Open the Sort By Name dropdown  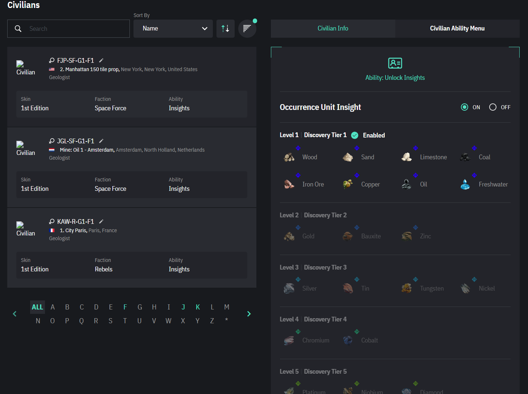tap(173, 29)
